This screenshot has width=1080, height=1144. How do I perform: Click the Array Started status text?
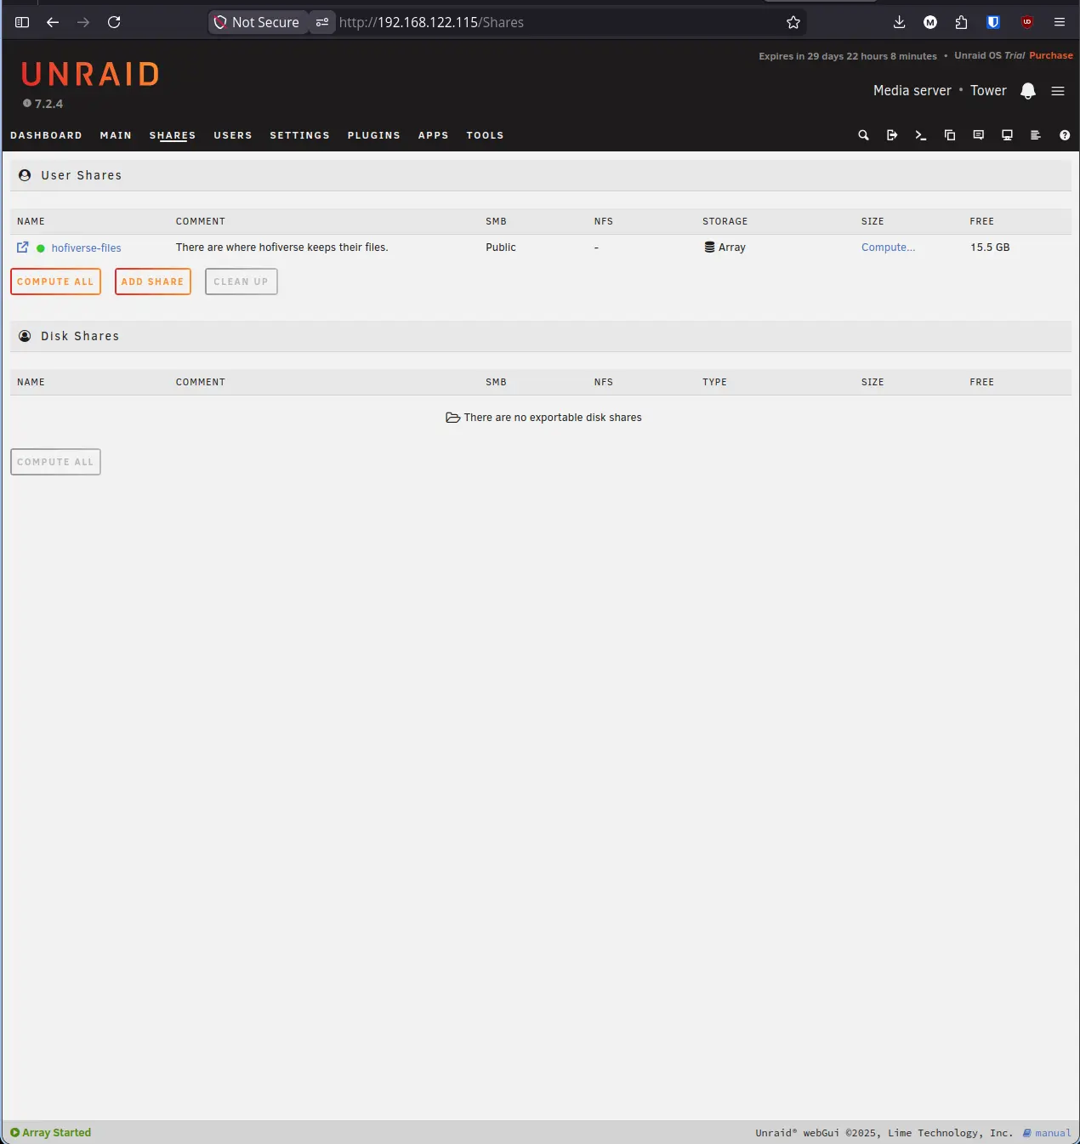pos(56,1132)
